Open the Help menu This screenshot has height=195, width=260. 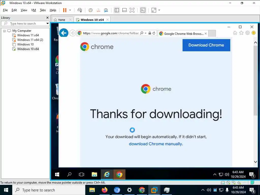53,10
